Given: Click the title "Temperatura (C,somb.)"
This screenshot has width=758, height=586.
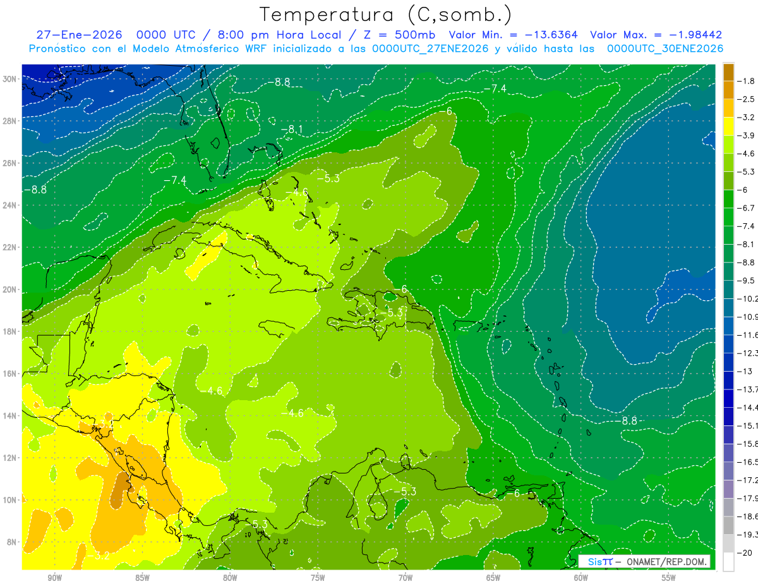Looking at the screenshot, I should coord(385,15).
